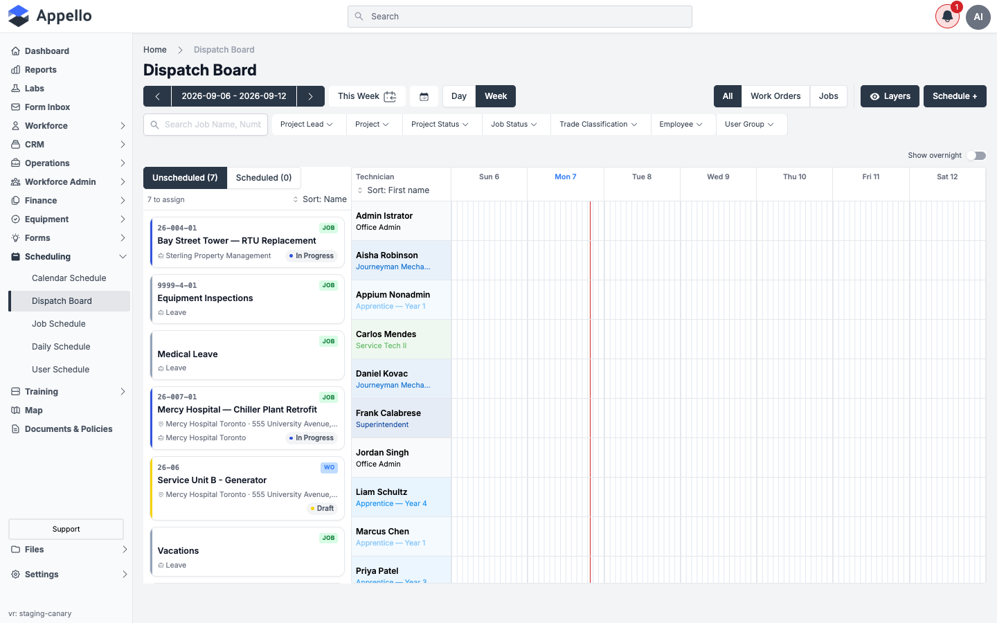Click the Schedule + button
Image resolution: width=997 pixels, height=623 pixels.
955,96
